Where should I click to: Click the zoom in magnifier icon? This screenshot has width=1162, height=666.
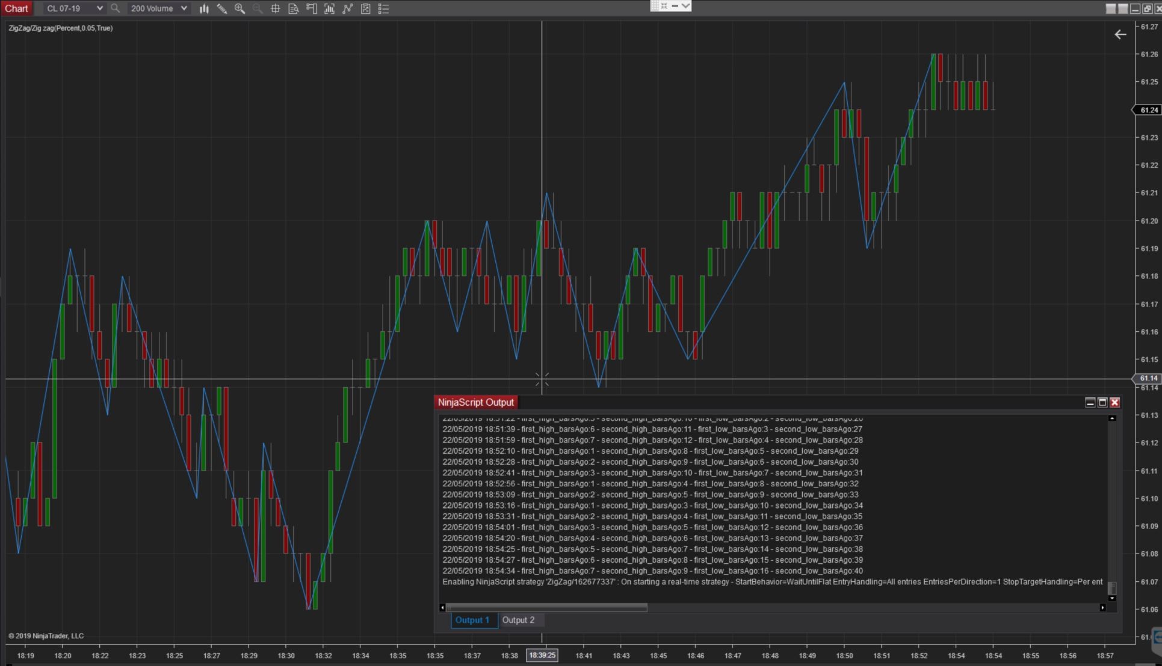240,8
